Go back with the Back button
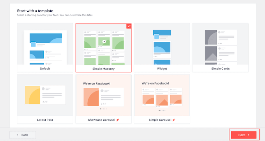This screenshot has width=265, height=141. [23, 135]
